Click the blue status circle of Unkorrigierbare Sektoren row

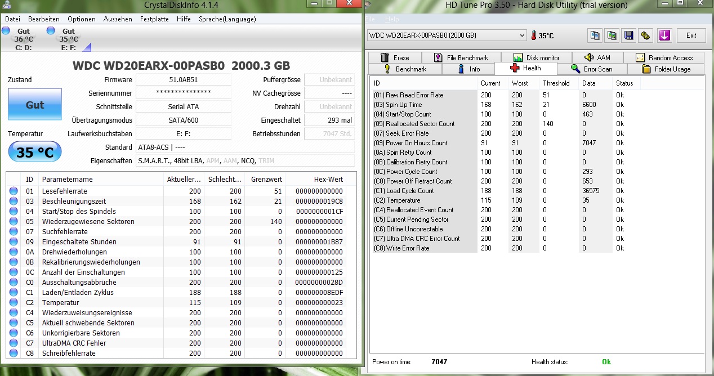[14, 333]
